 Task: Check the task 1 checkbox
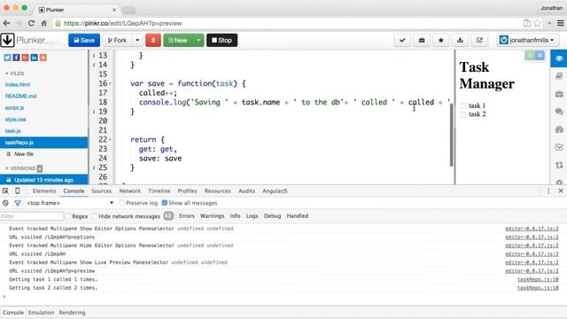tap(463, 106)
